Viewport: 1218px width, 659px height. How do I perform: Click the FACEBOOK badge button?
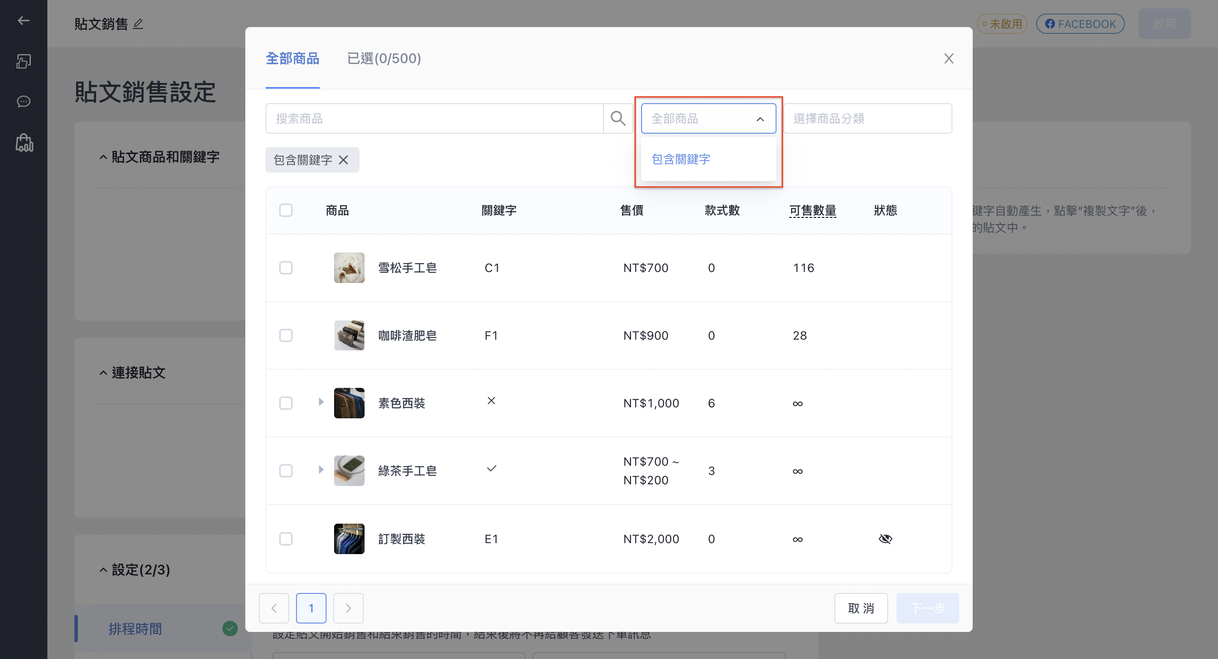[x=1080, y=24]
